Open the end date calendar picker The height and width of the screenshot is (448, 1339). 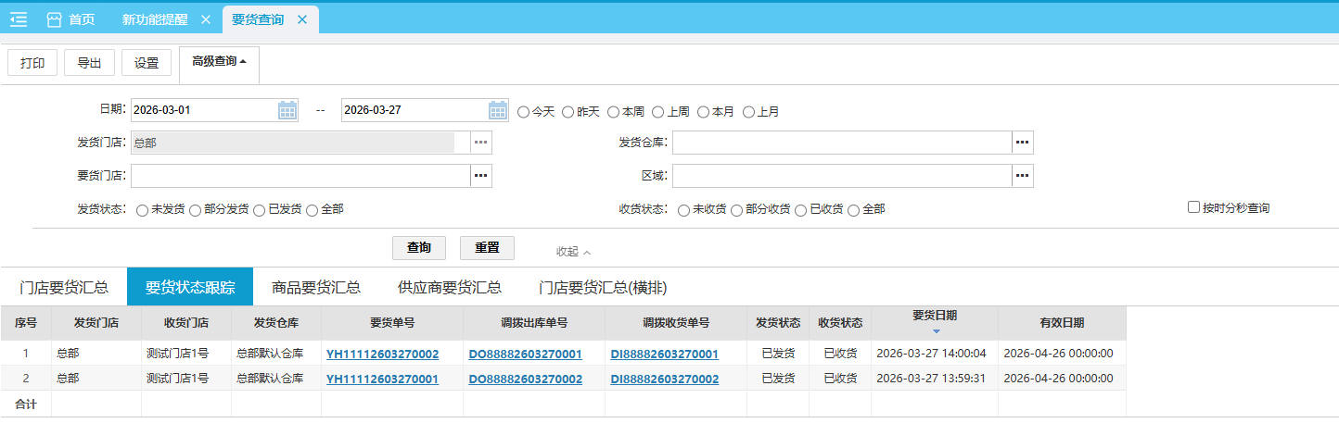point(498,110)
